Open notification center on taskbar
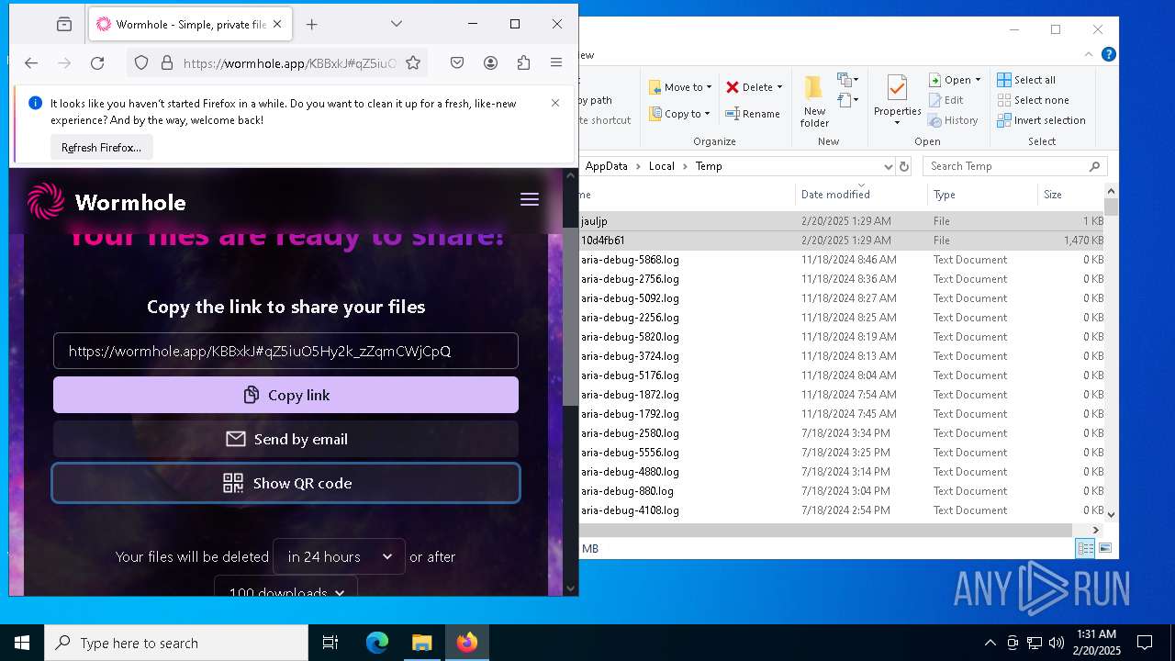 tap(1145, 643)
